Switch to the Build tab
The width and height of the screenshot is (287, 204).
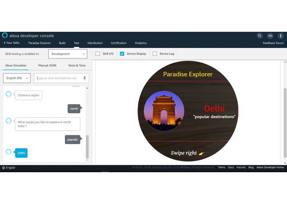click(x=62, y=43)
